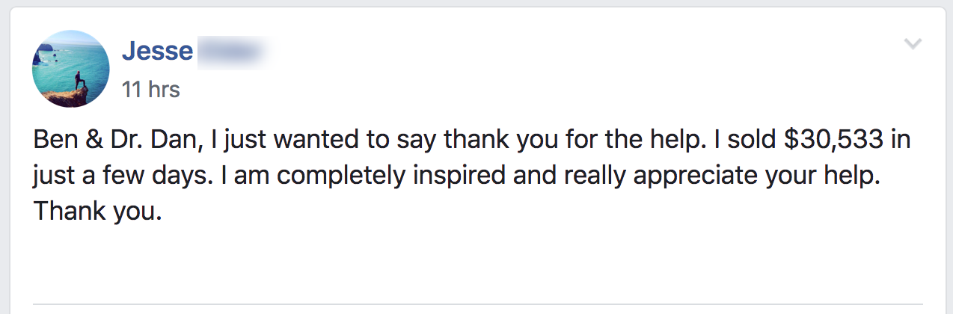Open Jesse's profile via name link
Viewport: 953px width, 314px height.
(x=157, y=52)
